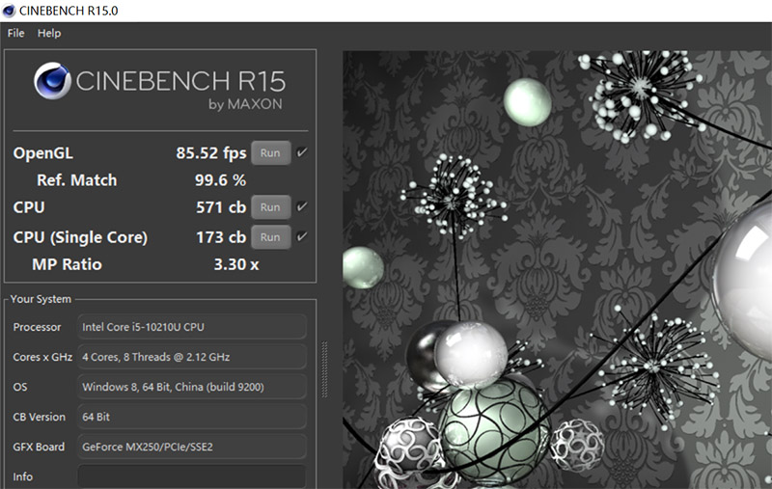Click the 85.52 fps OpenGL score
The height and width of the screenshot is (489, 772).
point(211,153)
